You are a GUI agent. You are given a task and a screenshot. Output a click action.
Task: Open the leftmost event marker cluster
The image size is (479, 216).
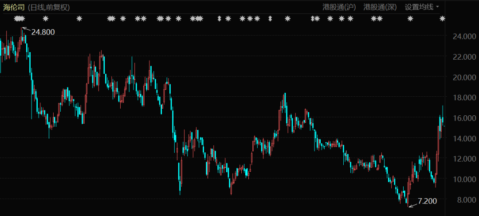[x=20, y=19]
